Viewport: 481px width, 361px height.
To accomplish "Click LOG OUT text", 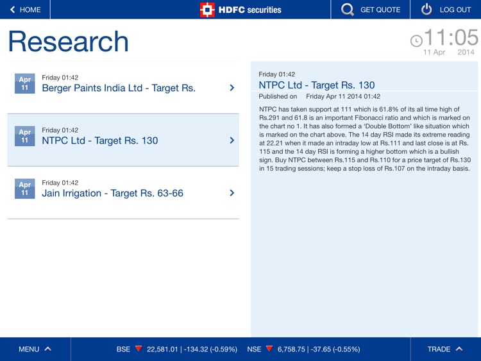I will (x=455, y=10).
